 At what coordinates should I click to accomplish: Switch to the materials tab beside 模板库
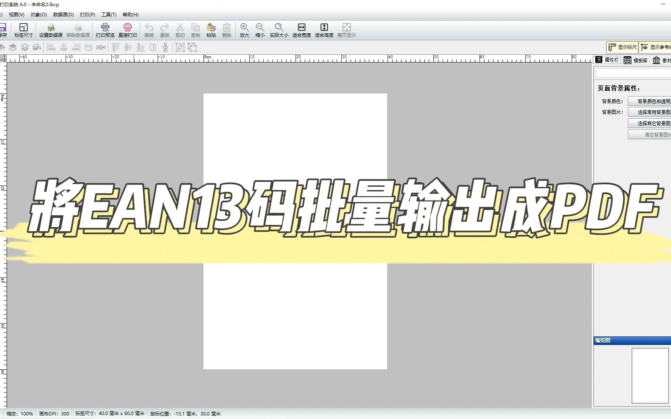coord(662,60)
